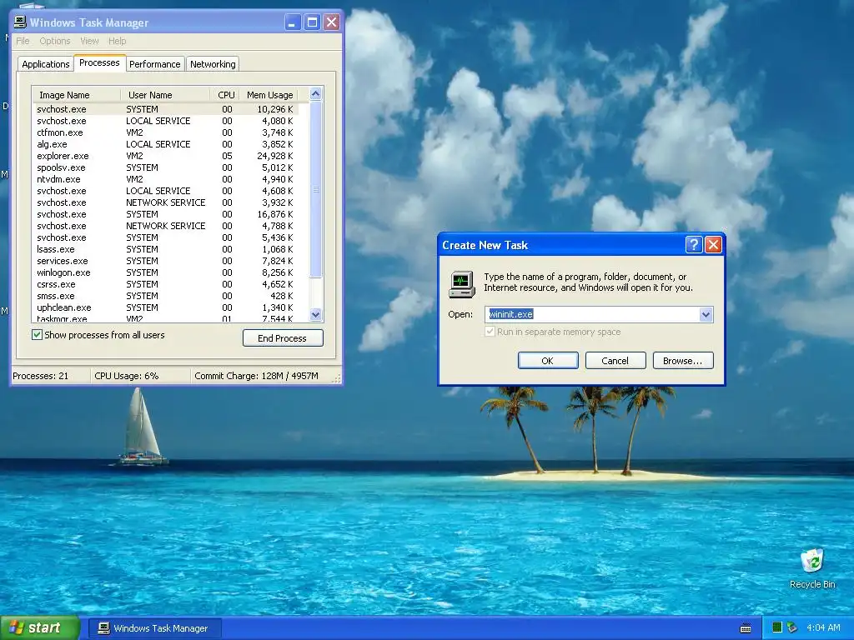
Task: Select the services.exe process row
Action: [x=166, y=261]
